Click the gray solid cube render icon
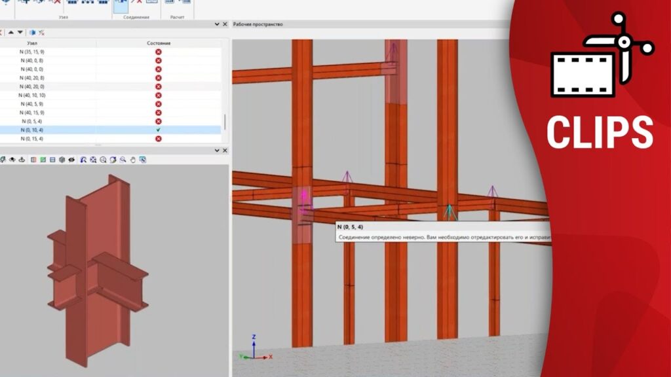This screenshot has width=671, height=377. (62, 159)
